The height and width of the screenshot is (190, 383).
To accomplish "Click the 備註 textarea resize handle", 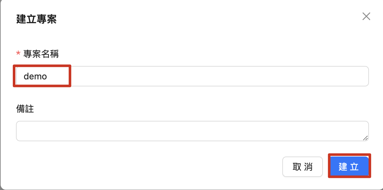I will (x=365, y=138).
